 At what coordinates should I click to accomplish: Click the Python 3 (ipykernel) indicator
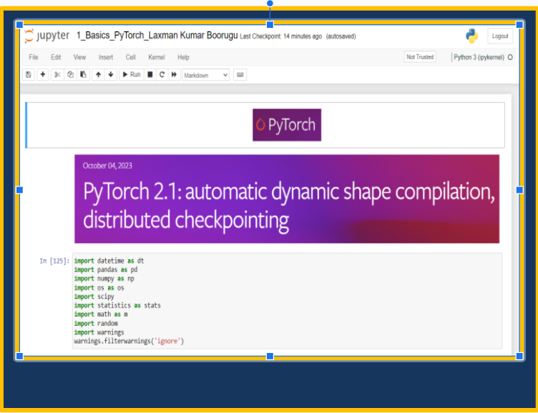point(479,57)
